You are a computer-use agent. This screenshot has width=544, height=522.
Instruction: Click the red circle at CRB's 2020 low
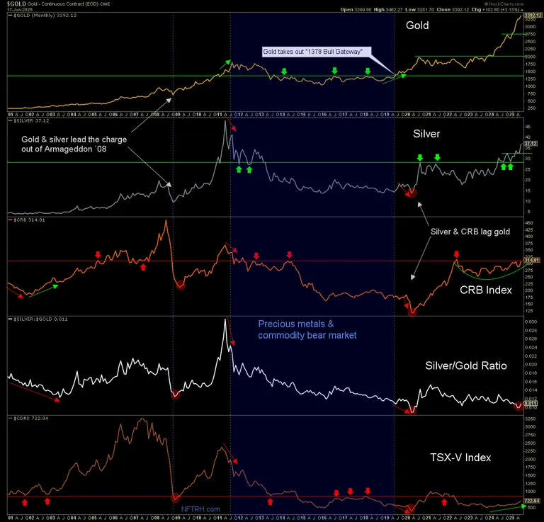click(412, 310)
